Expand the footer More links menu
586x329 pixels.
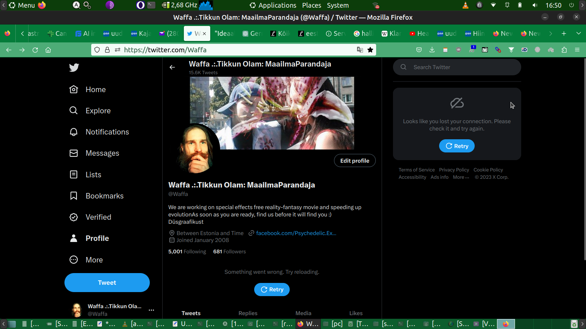tap(461, 177)
